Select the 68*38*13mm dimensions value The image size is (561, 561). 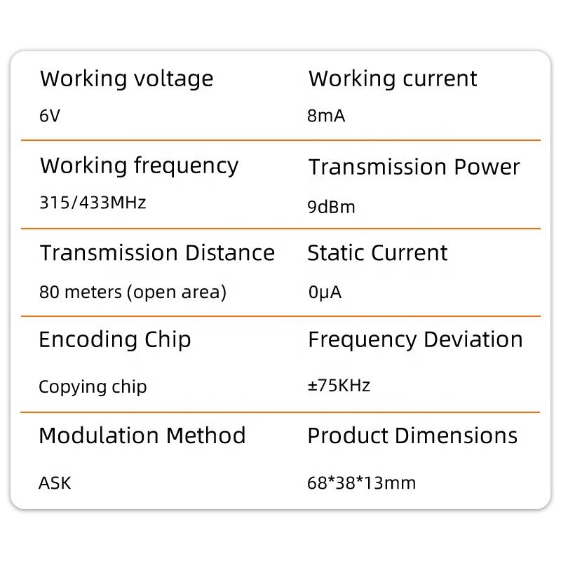(x=361, y=483)
